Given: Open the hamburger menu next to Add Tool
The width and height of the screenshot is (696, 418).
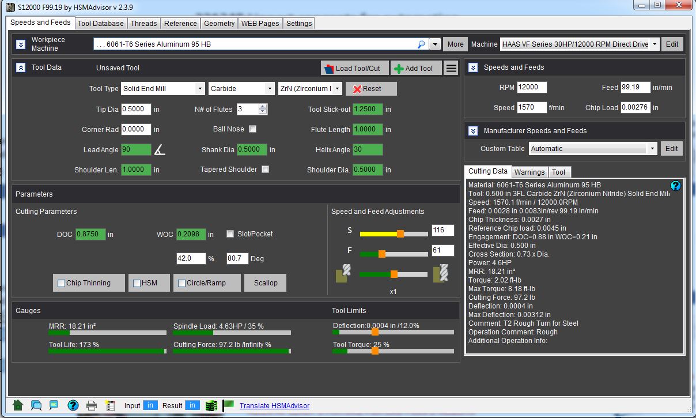Looking at the screenshot, I should coord(451,68).
